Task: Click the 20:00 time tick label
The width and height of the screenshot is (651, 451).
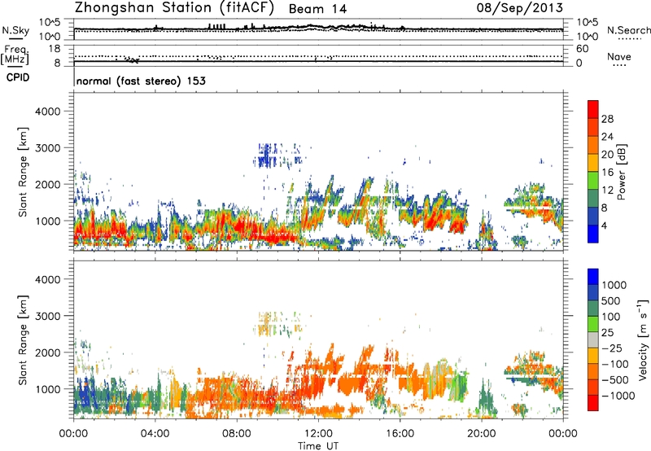Action: pyautogui.click(x=482, y=434)
